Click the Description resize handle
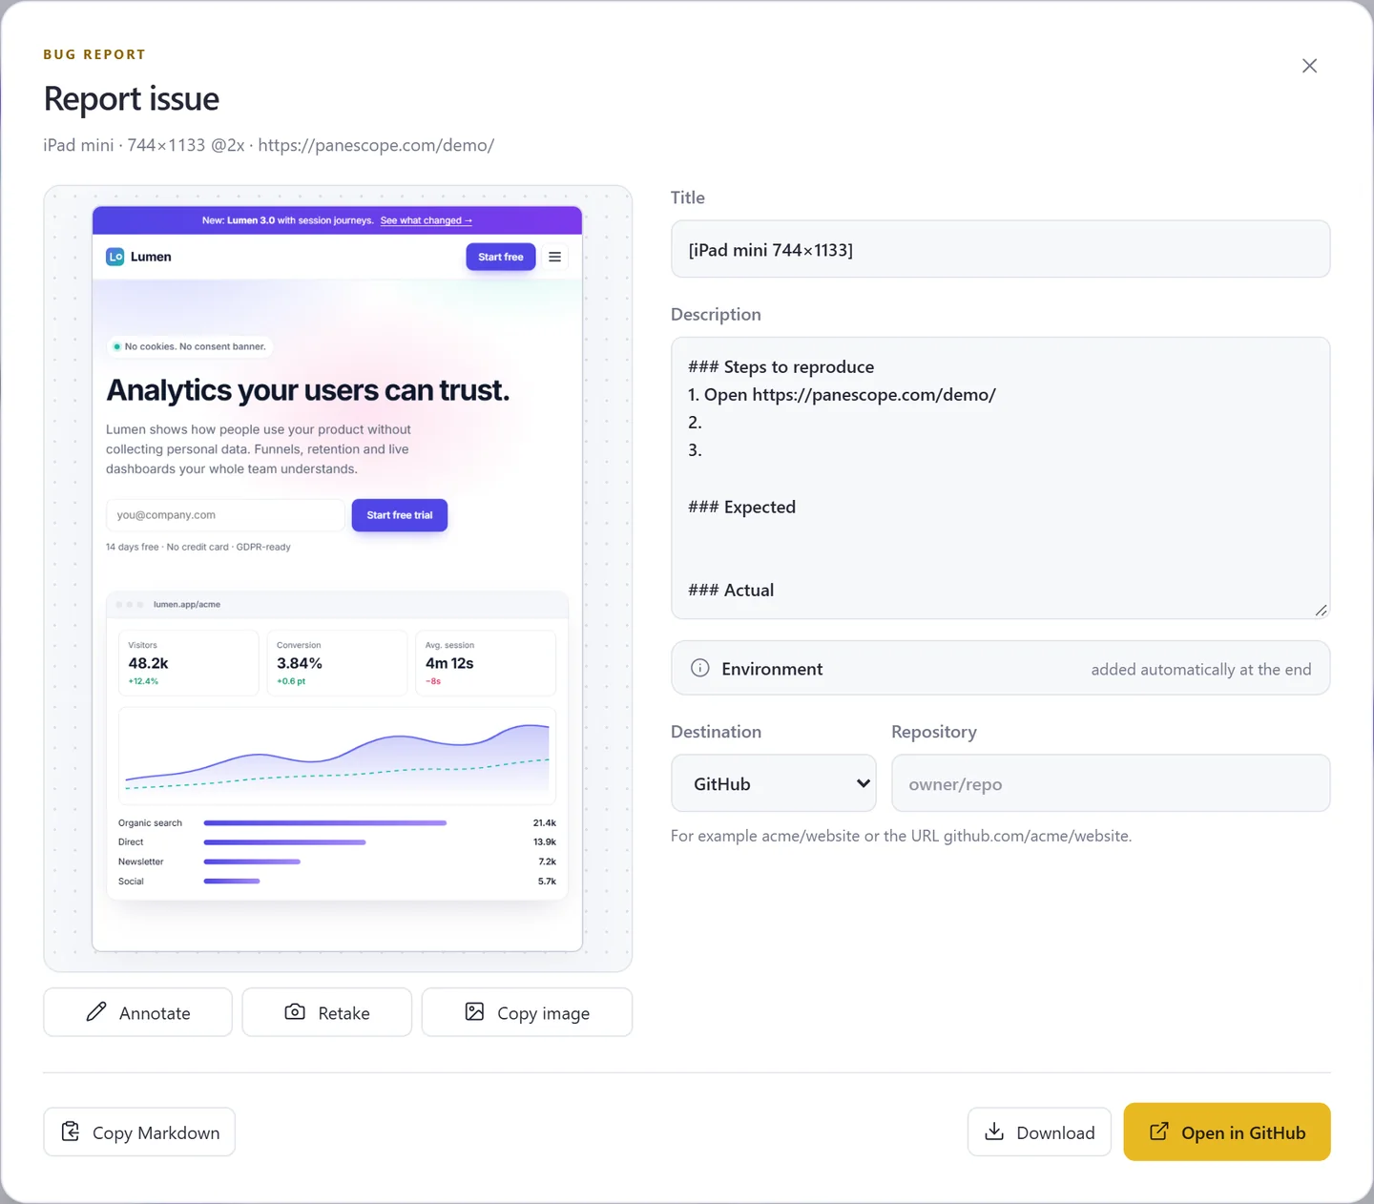The image size is (1374, 1204). click(x=1321, y=610)
